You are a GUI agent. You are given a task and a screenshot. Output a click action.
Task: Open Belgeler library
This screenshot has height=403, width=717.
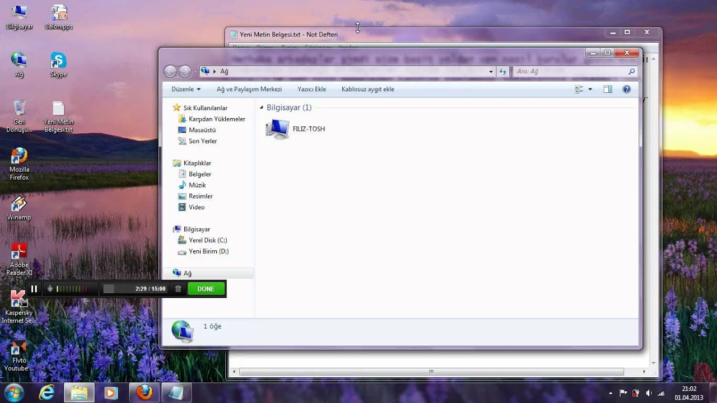click(x=199, y=174)
